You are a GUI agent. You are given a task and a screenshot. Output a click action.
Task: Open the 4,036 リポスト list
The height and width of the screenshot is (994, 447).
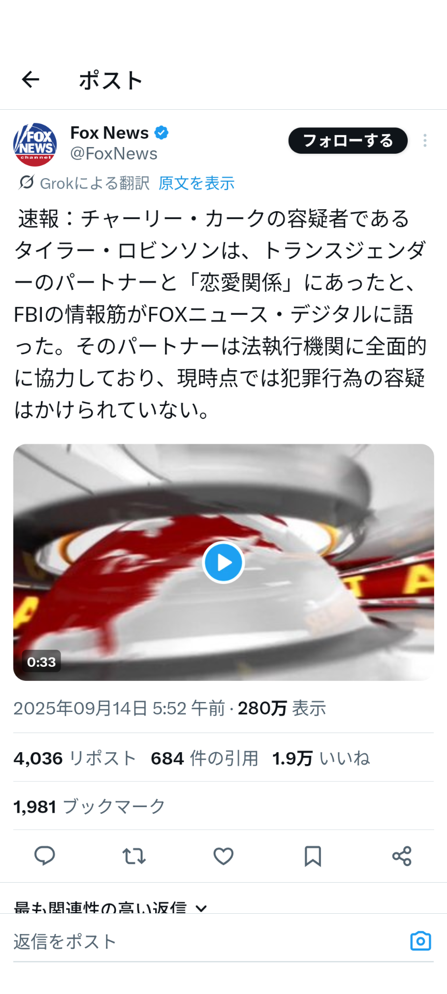pyautogui.click(x=75, y=758)
